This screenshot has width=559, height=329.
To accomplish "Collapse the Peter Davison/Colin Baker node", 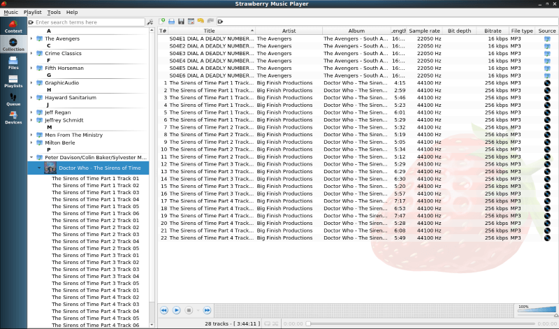I will click(31, 157).
